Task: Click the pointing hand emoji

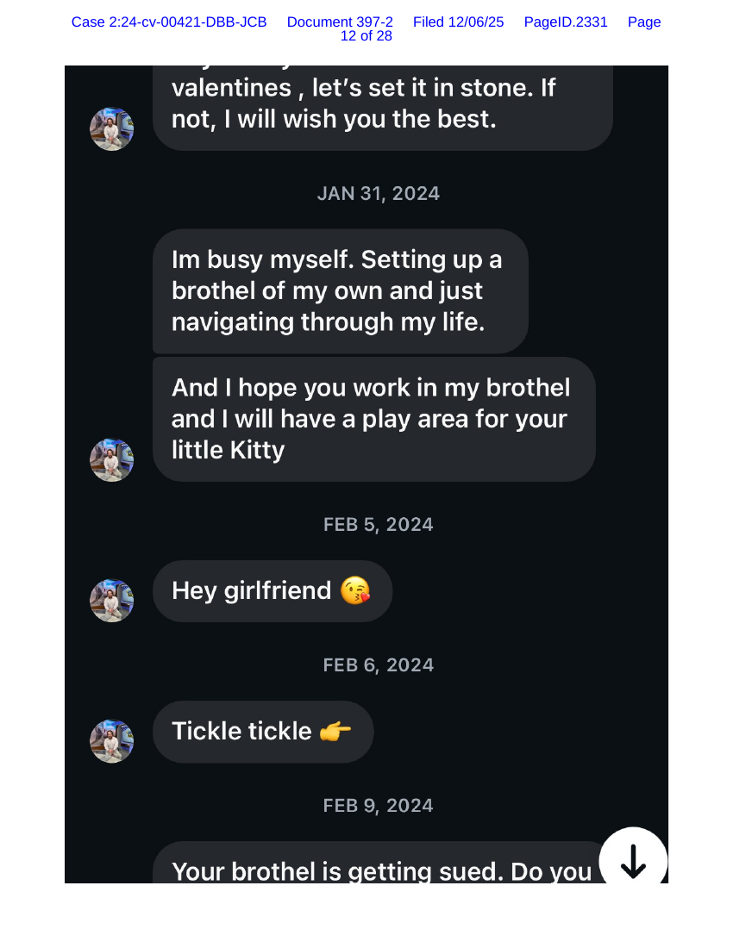Action: 335,732
